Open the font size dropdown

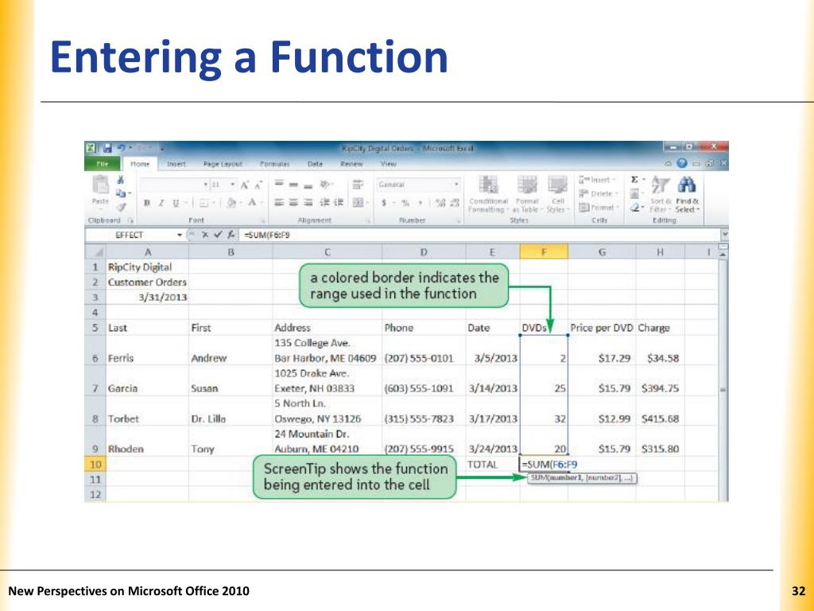233,185
